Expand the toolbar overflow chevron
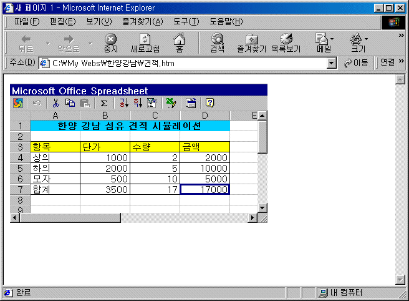409x301 pixels. tap(401, 35)
